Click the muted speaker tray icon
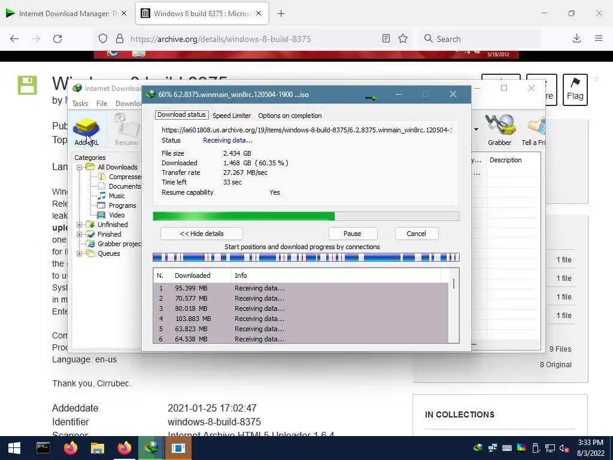 pos(564,448)
